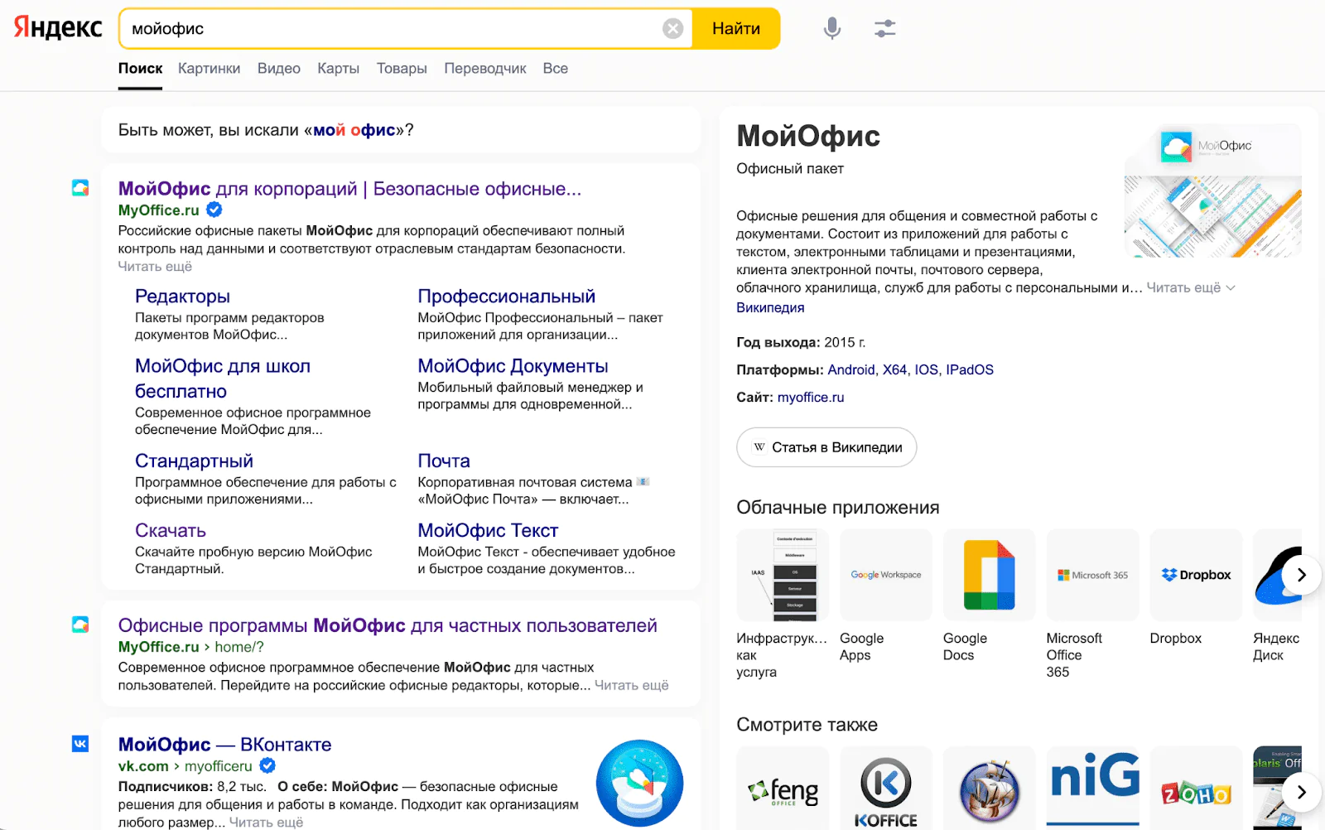Click MyOffice favicon of first result
This screenshot has height=830, width=1325.
[80, 188]
